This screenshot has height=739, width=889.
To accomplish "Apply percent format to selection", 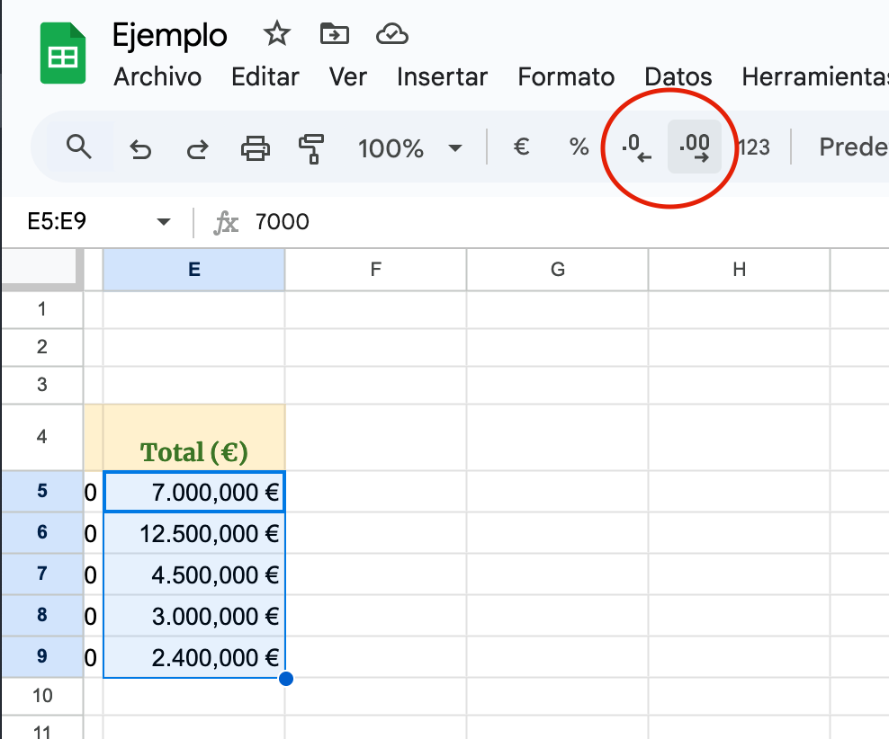I will (x=579, y=147).
